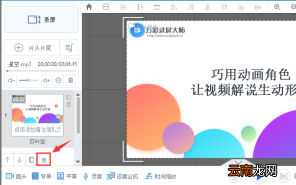Delete icon beside scene 1 thumbnail

69,104
